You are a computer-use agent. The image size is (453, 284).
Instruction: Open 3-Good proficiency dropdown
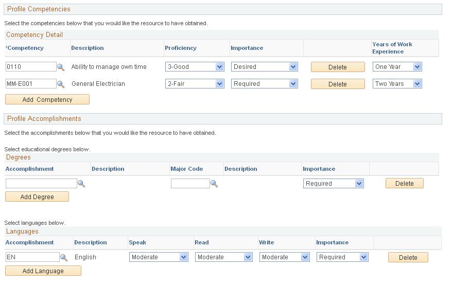click(195, 67)
